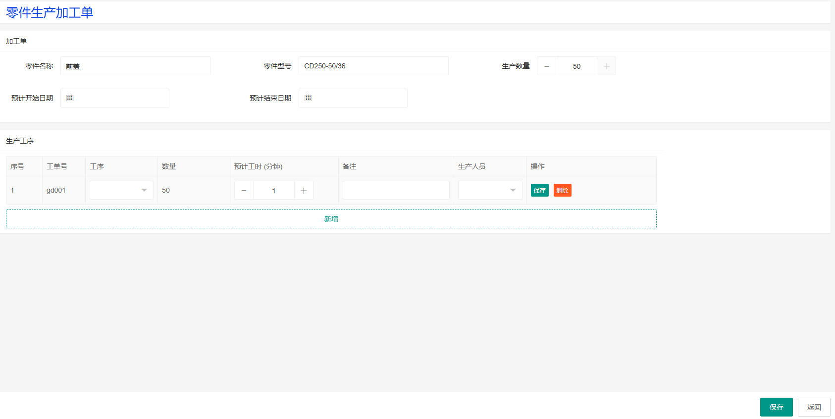Click the 零件名称 input containing 前盖
The image size is (835, 419).
(x=135, y=66)
